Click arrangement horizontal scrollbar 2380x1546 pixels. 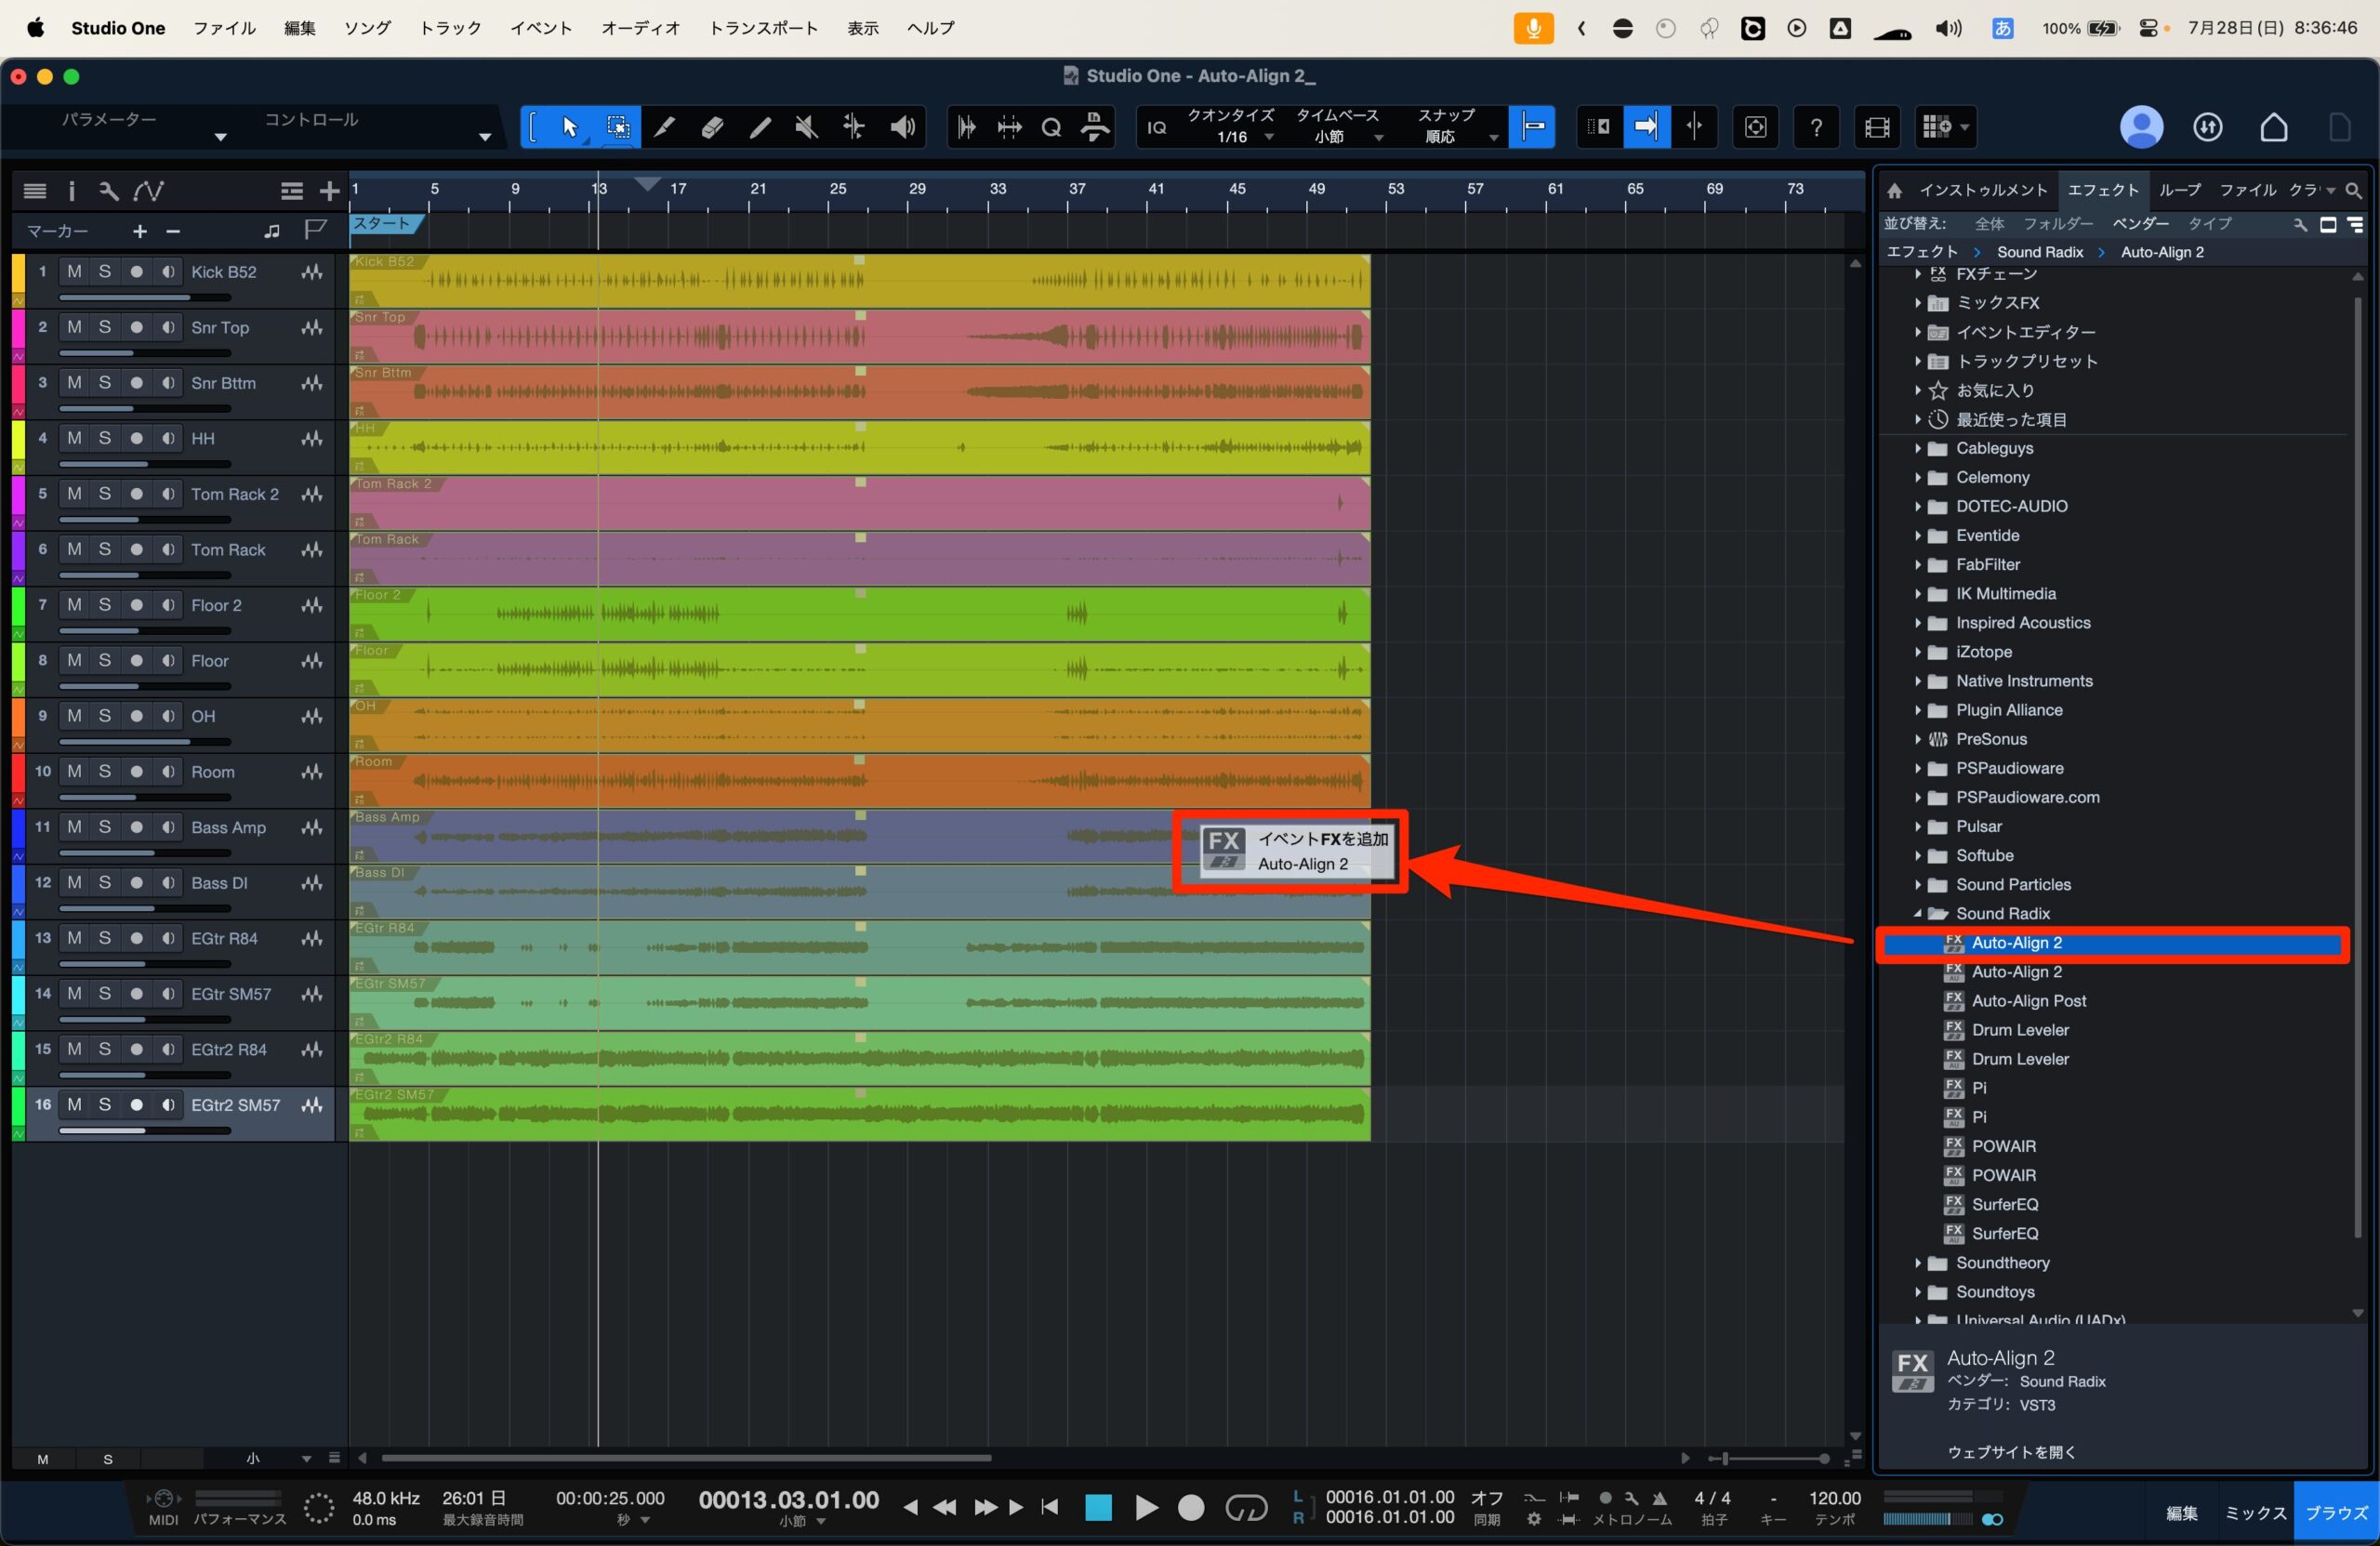click(686, 1458)
